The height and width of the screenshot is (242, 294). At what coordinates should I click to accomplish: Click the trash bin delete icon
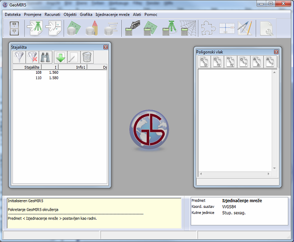[87, 57]
